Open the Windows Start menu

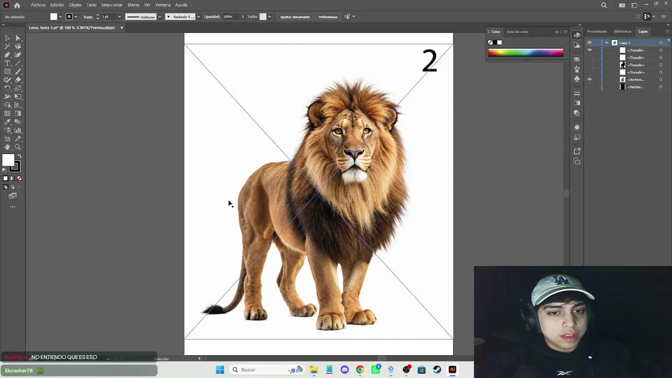[220, 370]
